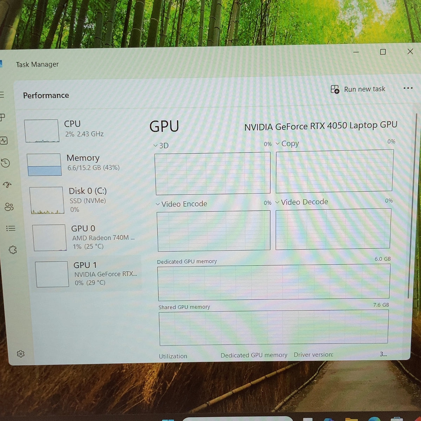
Task: Click the Video Decode graph
Action: 333,229
